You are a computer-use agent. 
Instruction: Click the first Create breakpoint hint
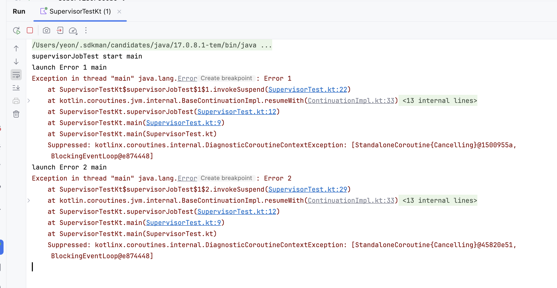click(x=226, y=78)
